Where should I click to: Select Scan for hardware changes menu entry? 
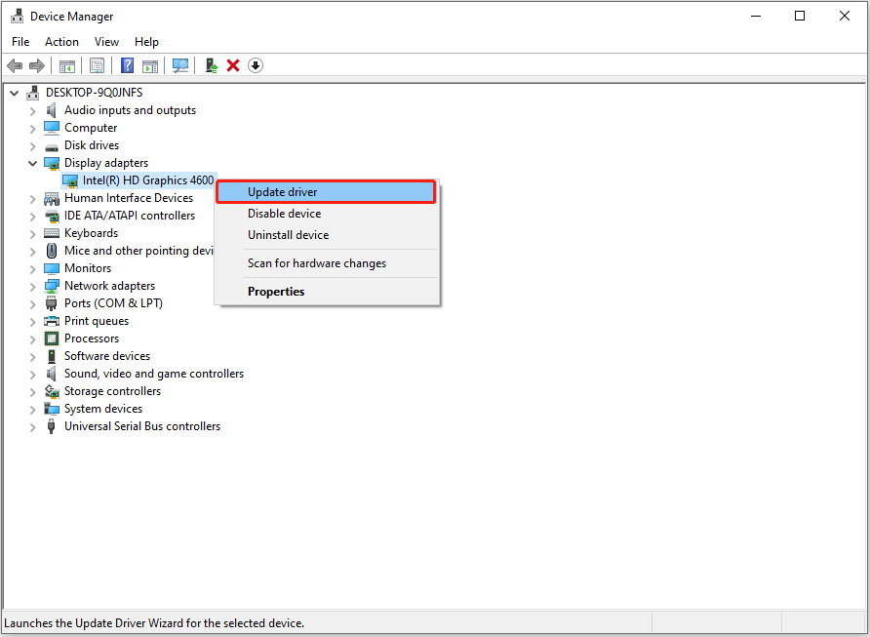pyautogui.click(x=327, y=263)
